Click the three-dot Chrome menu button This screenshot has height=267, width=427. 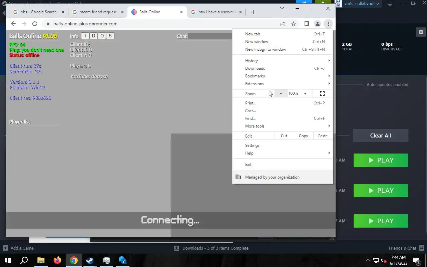328,24
